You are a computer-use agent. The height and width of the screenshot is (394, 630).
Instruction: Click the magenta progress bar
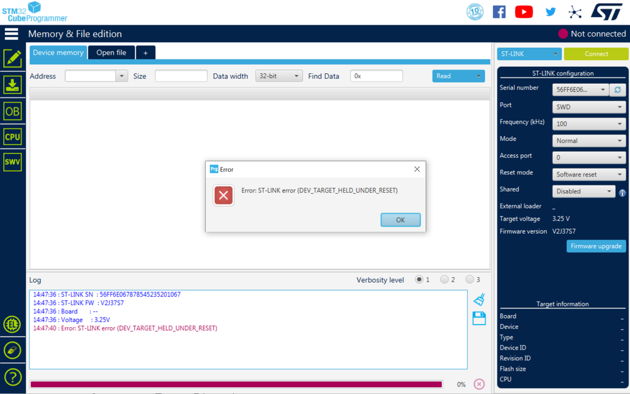click(x=236, y=385)
